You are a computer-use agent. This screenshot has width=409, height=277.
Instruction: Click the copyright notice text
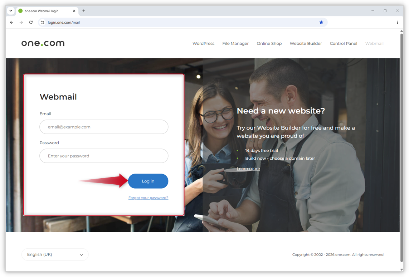click(338, 254)
